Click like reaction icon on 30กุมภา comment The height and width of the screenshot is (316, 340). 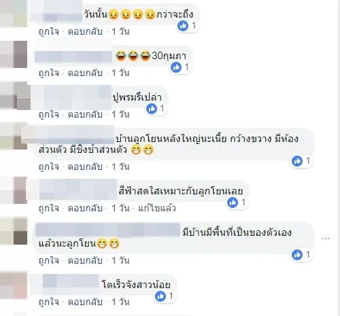click(176, 67)
